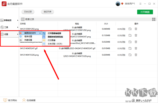Click the green 打开截图 button
Viewport: 158px width, 103px height.
pos(145,12)
